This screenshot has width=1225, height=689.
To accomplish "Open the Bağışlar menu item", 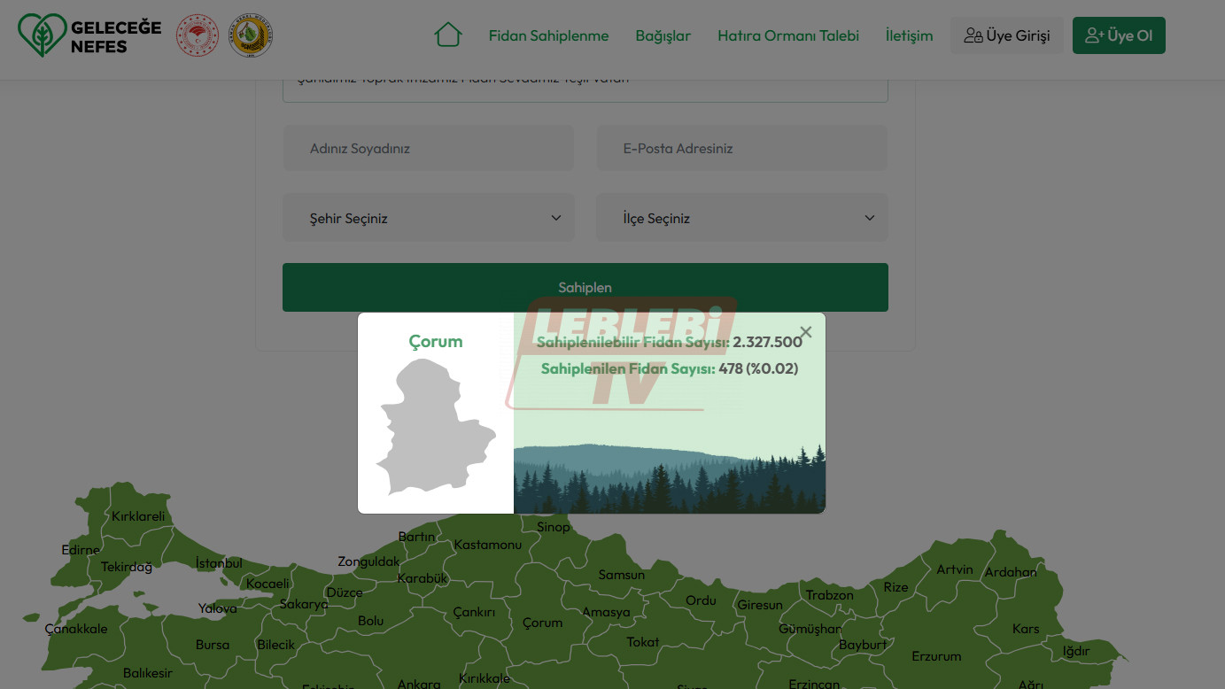I will pyautogui.click(x=663, y=36).
